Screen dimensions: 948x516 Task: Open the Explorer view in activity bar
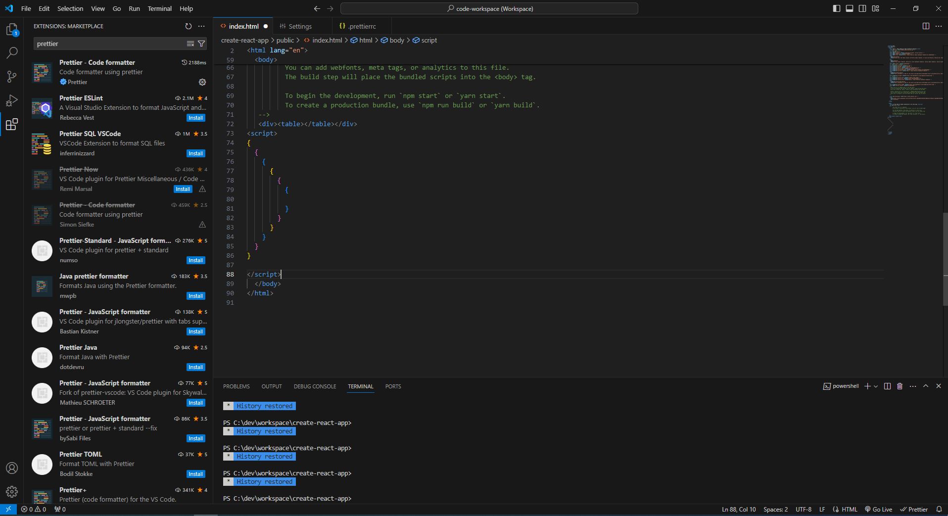click(12, 30)
